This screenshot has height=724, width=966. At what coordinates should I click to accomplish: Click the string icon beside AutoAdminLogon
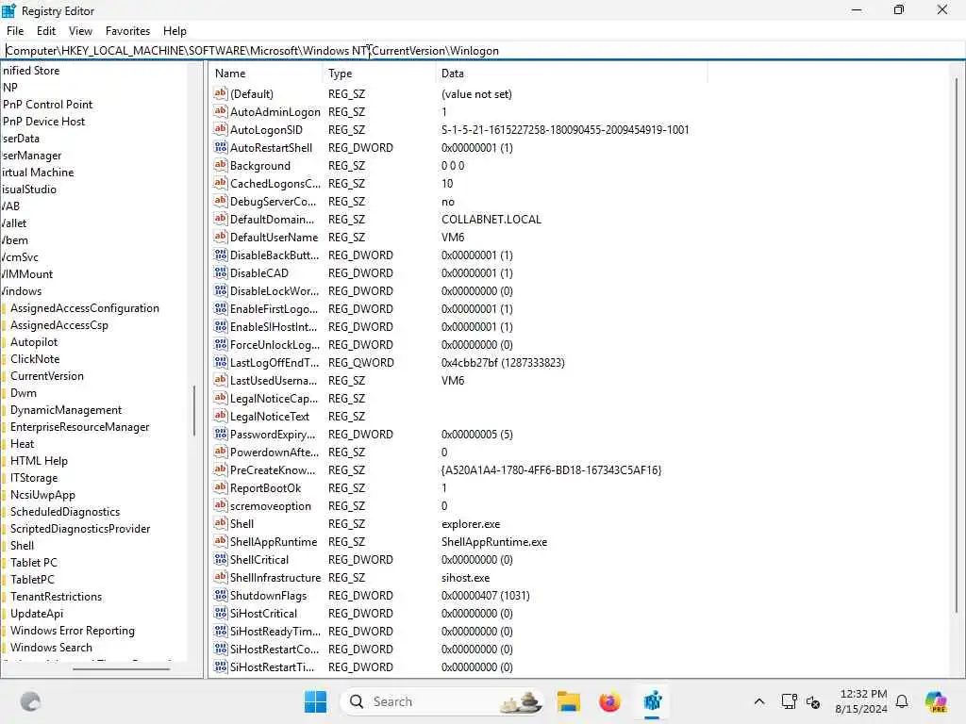point(221,111)
